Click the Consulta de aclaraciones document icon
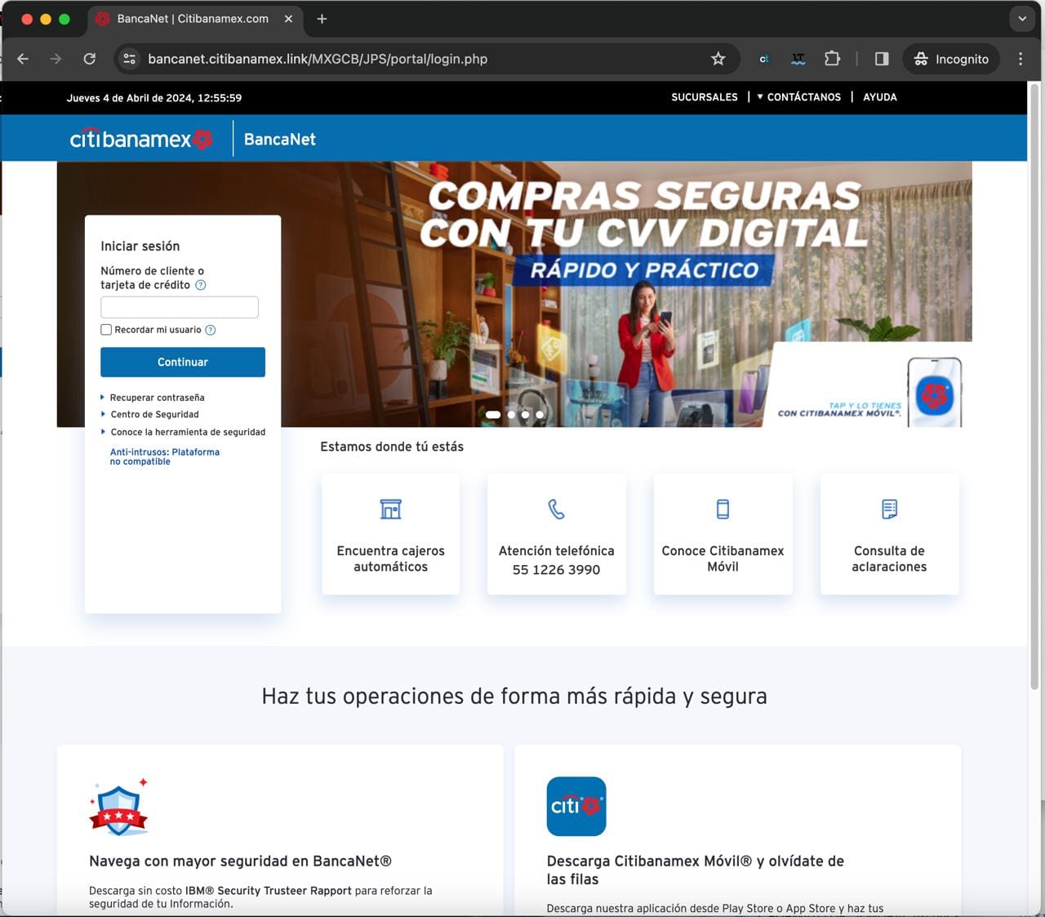Image resolution: width=1045 pixels, height=917 pixels. point(889,510)
